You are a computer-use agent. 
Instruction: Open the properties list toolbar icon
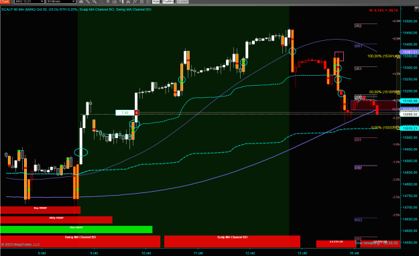[149, 1]
